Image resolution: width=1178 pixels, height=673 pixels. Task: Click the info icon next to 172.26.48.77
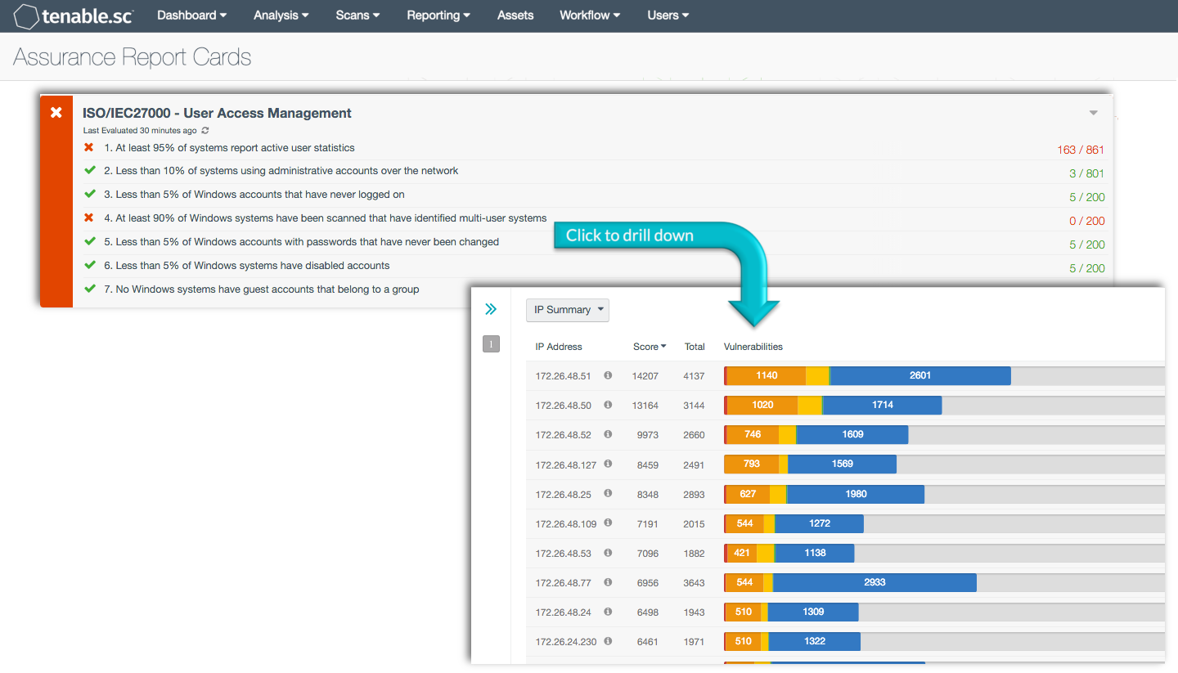[x=608, y=582]
